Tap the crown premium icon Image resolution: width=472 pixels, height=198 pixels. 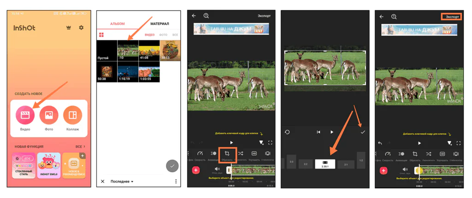click(69, 28)
